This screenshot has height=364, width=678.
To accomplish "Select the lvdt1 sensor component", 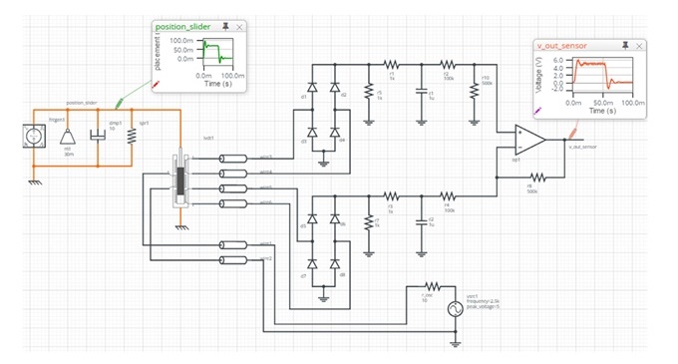I will [x=180, y=179].
